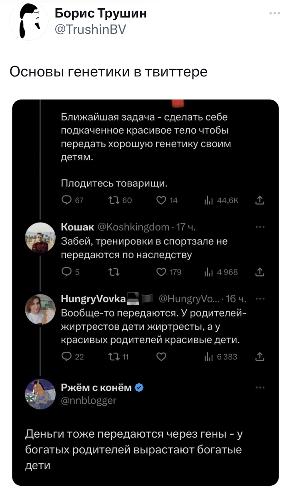Screen dimensions: 291x490
Task: Click the share icon on the first tweet
Action: (261, 199)
